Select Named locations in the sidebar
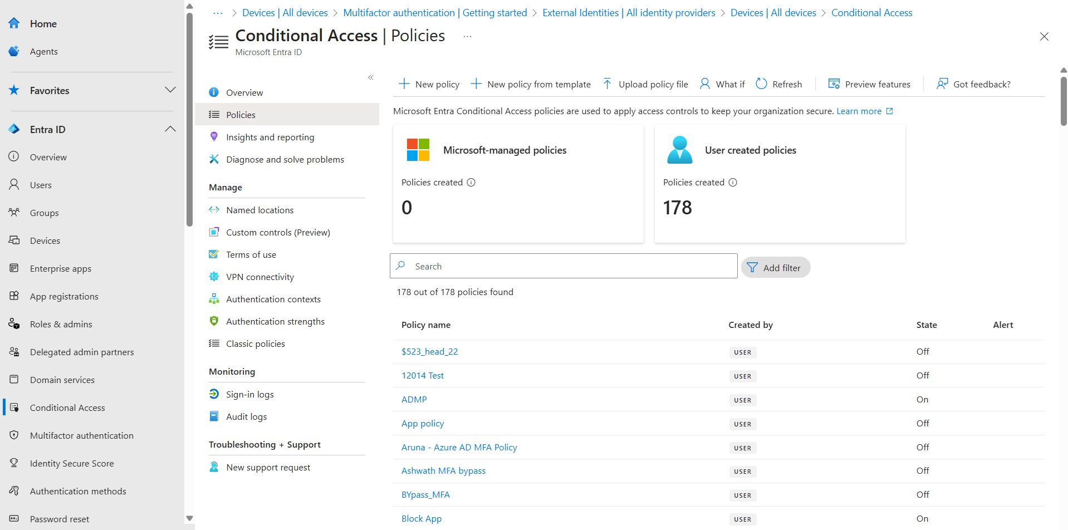 click(259, 210)
